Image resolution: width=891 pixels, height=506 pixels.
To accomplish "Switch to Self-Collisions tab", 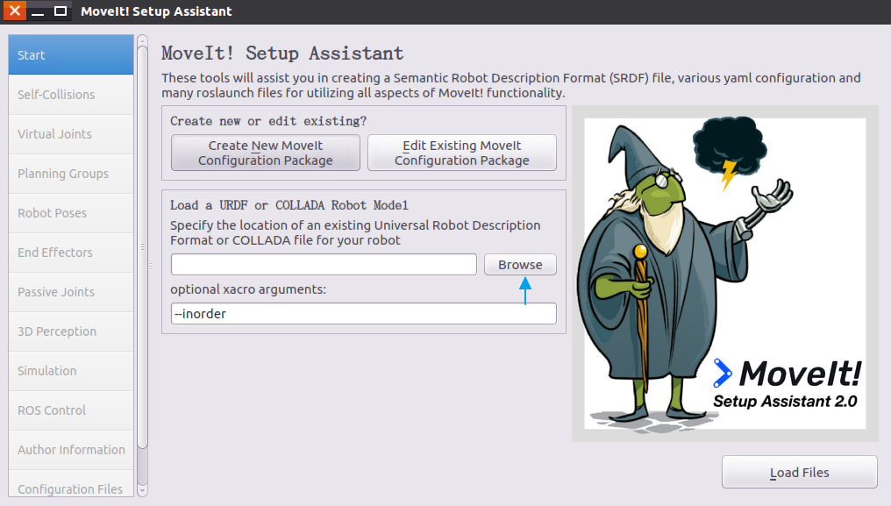I will click(71, 95).
